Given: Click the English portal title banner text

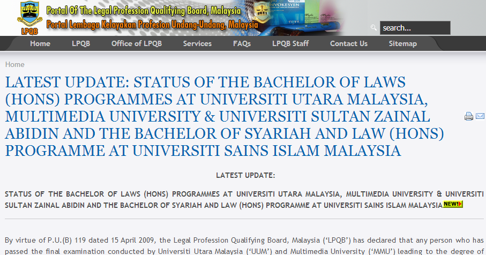Looking at the screenshot, I should coord(144,11).
